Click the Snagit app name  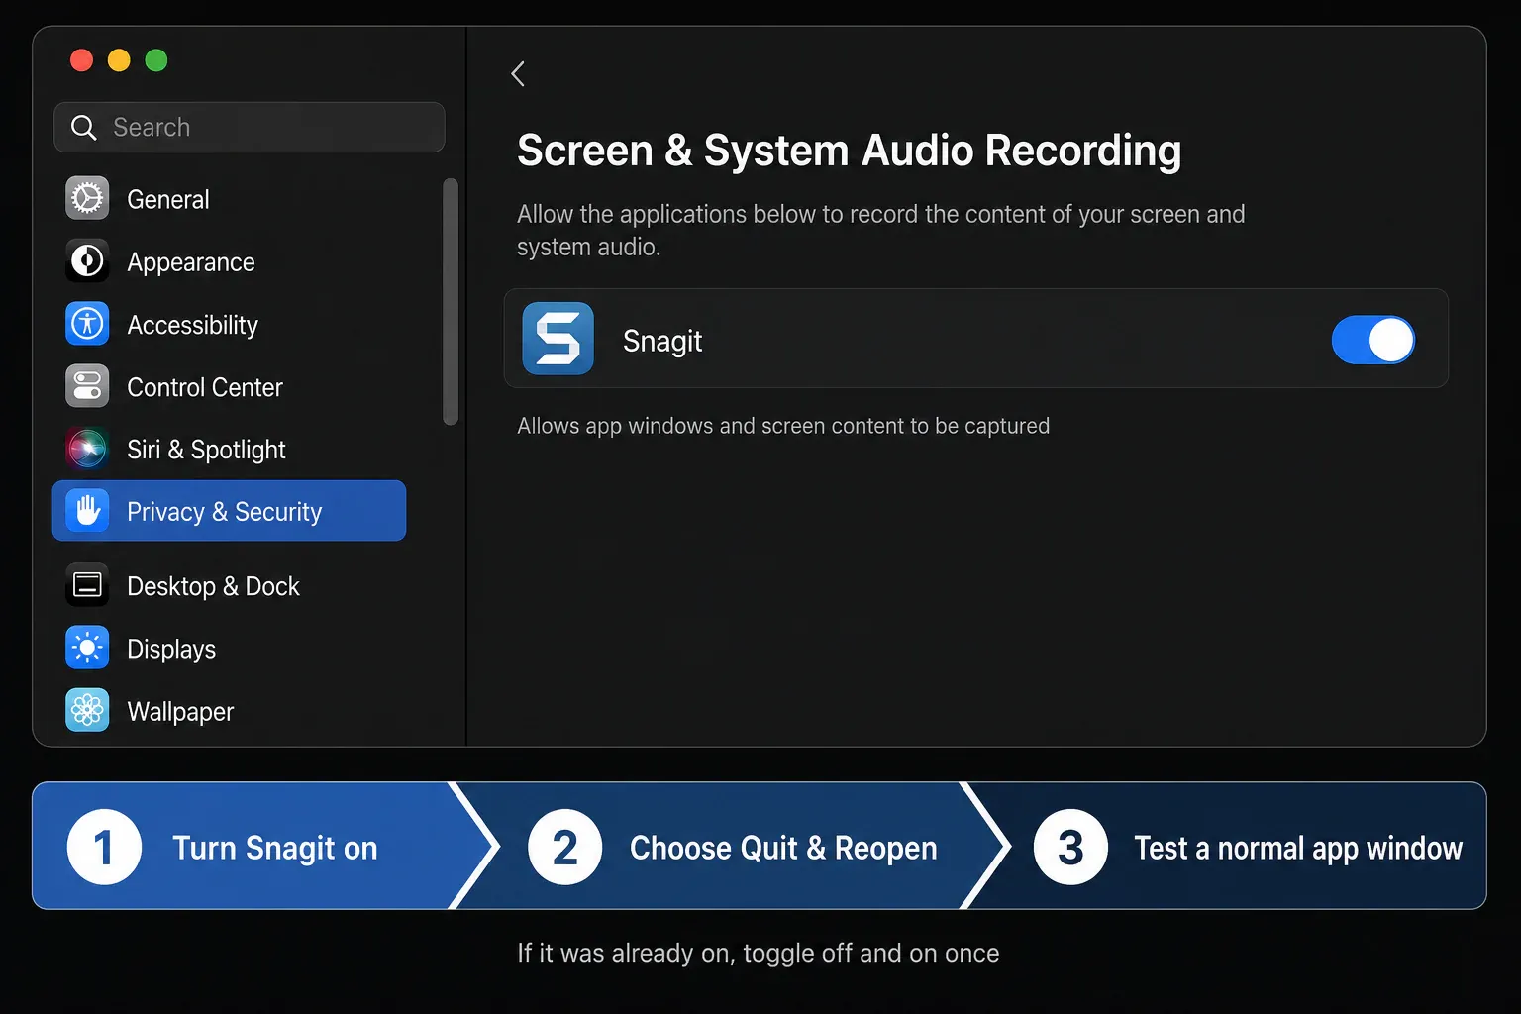[x=662, y=341]
